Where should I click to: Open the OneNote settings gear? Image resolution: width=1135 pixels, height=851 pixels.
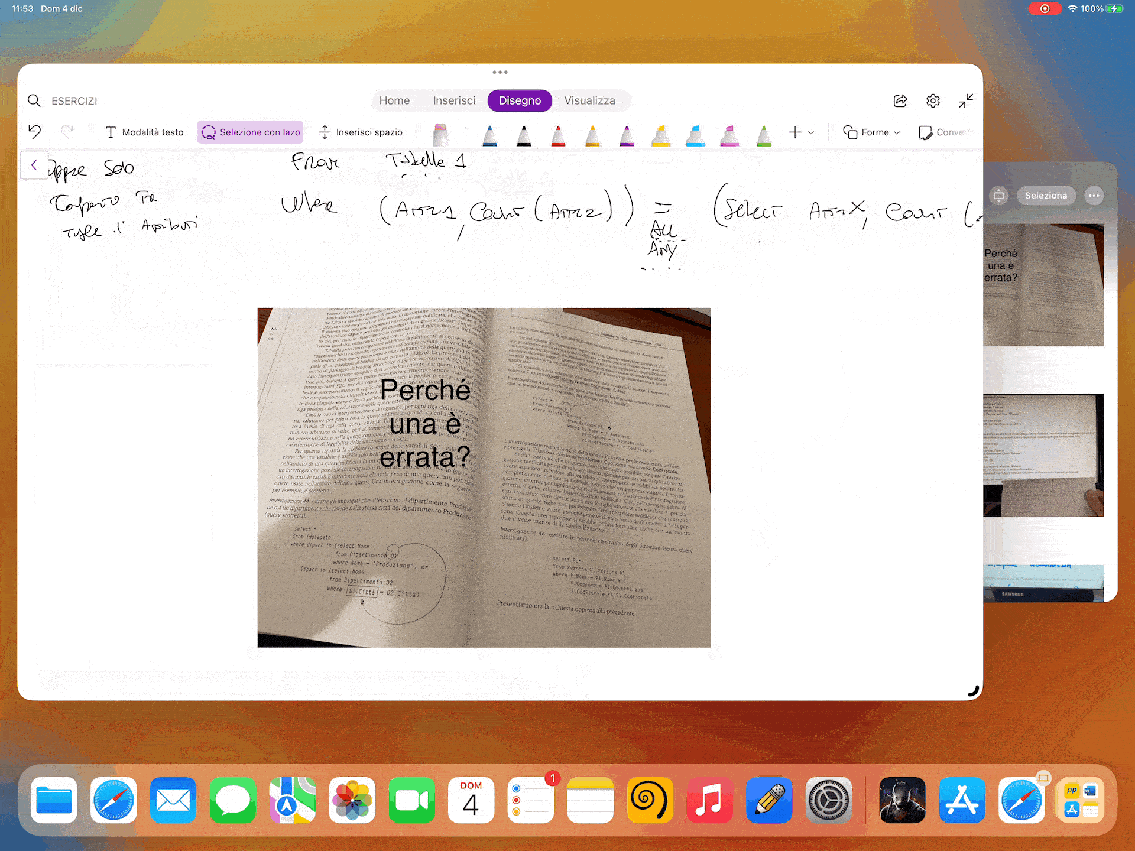(x=933, y=100)
